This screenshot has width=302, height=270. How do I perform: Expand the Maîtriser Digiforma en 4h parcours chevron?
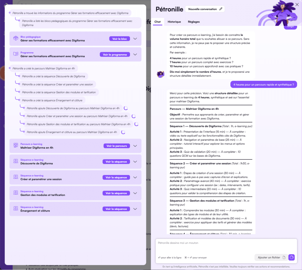coord(135,146)
